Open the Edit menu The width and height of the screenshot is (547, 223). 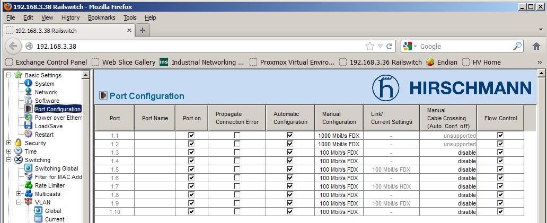28,17
